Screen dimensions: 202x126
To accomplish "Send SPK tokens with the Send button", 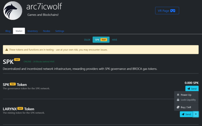I will (x=192, y=88).
